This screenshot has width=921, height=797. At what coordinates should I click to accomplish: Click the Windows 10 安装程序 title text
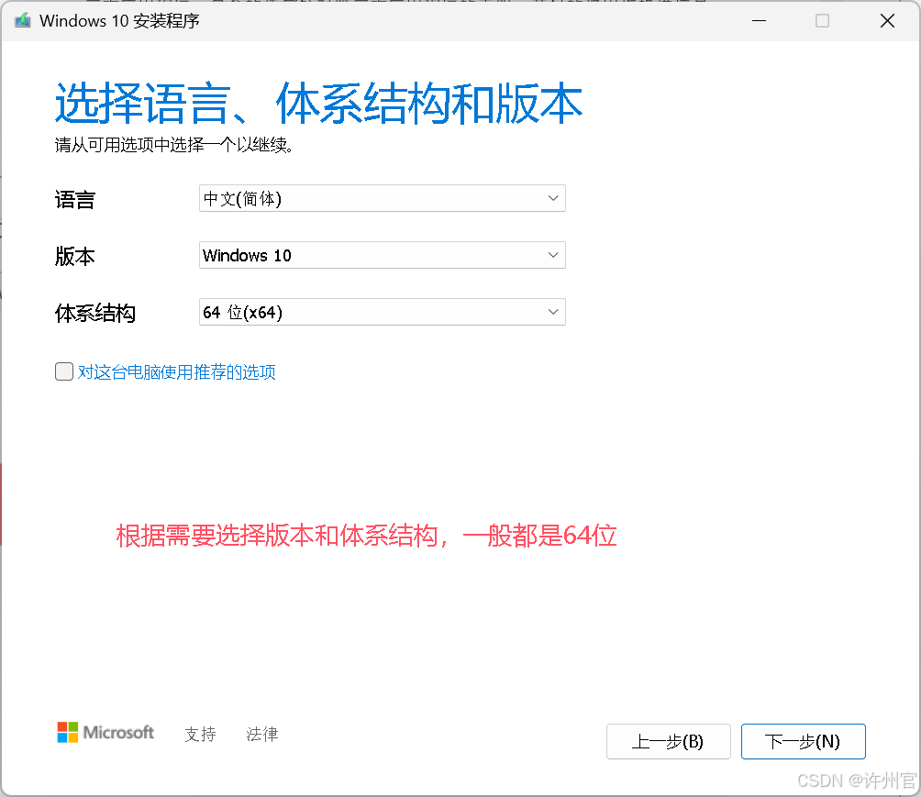click(119, 20)
